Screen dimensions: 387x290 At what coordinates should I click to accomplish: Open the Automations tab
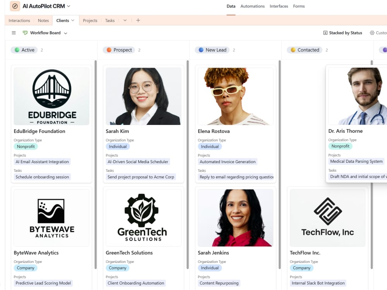252,6
